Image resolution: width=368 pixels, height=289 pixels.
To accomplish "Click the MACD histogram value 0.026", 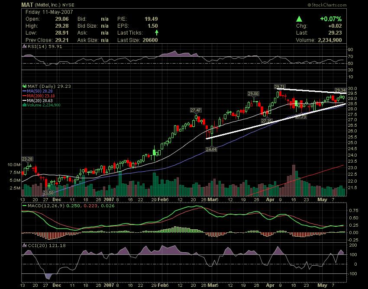I will [x=108, y=206].
